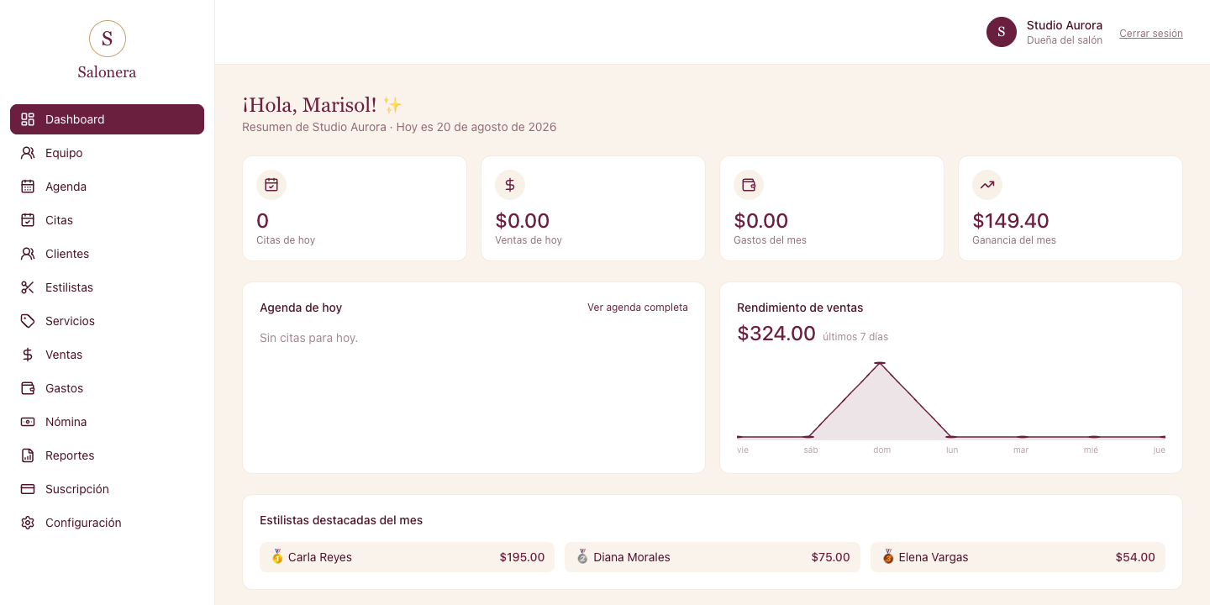Click the Configuración gear icon

[28, 523]
